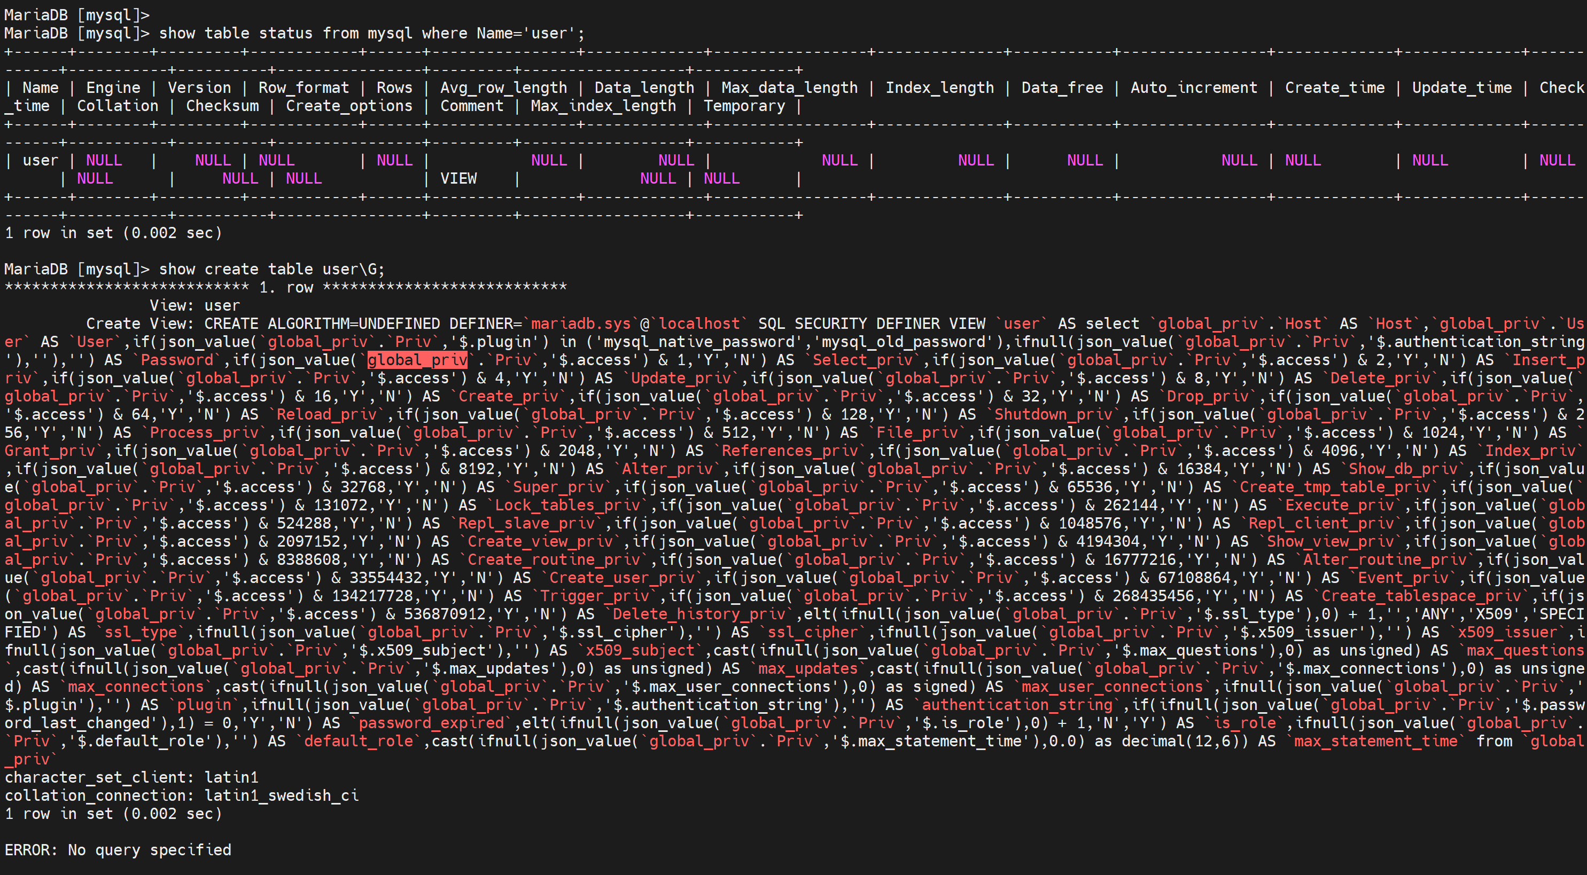Image resolution: width=1587 pixels, height=875 pixels.
Task: Click the 'collation_connection: latin1_swedish_ci' line
Action: coord(181,795)
